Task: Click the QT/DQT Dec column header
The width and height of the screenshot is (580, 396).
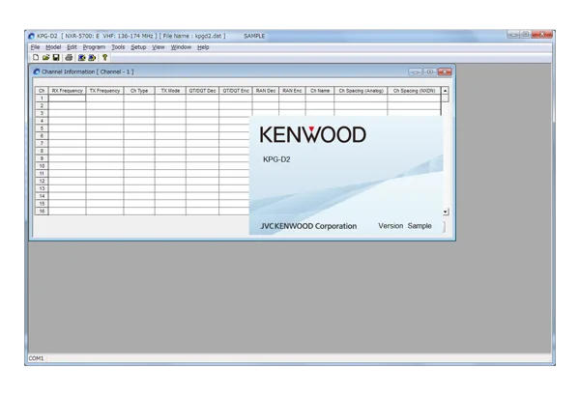Action: click(x=202, y=91)
